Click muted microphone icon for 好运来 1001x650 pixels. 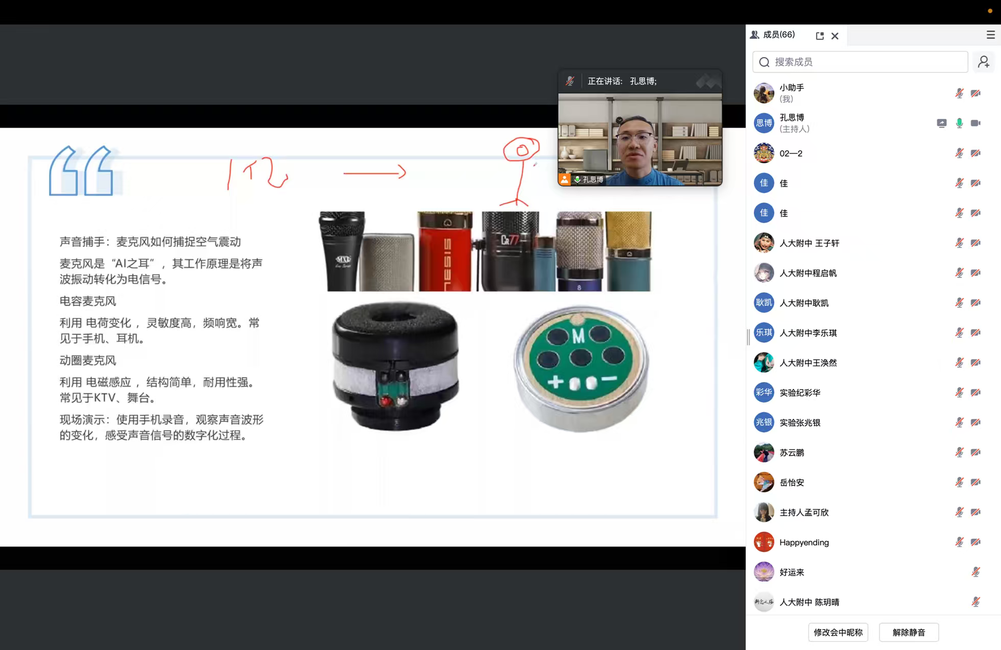[x=975, y=572]
